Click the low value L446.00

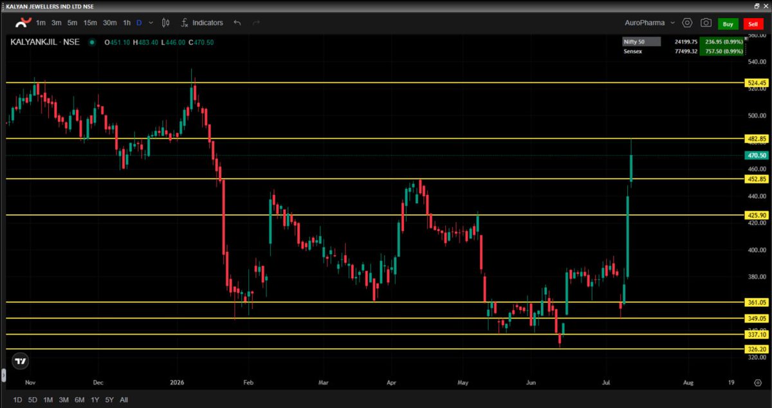[x=174, y=42]
